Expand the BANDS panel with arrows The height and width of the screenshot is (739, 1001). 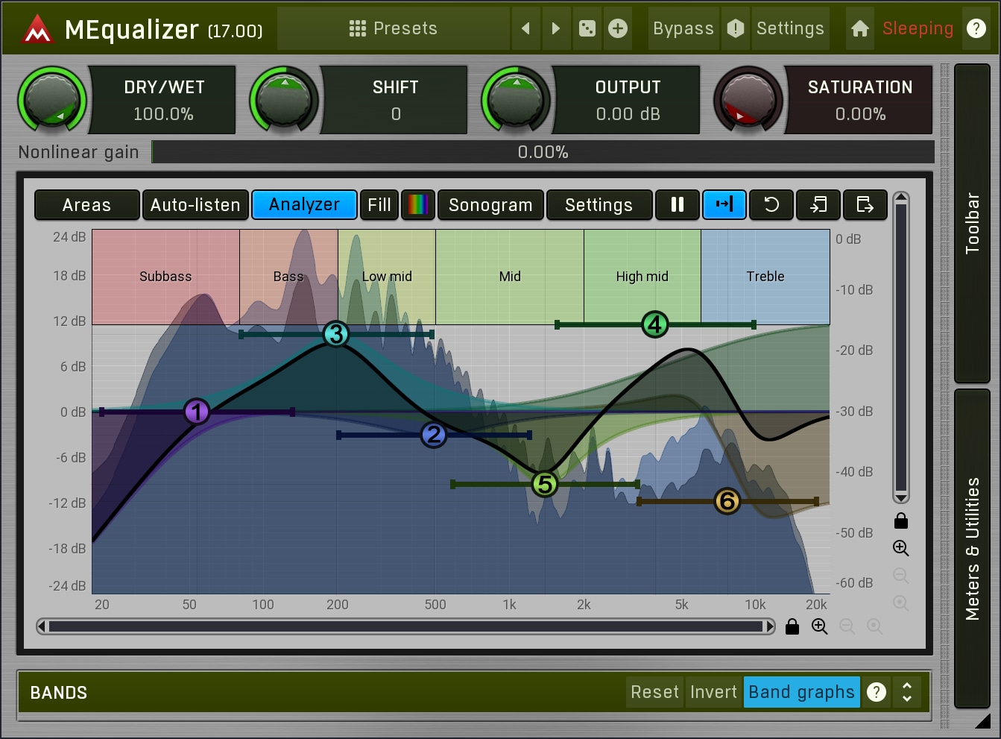coord(907,692)
